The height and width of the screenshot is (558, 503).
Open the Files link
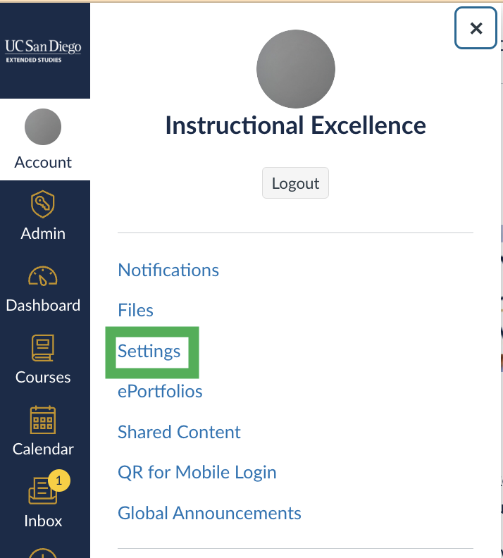pos(135,310)
